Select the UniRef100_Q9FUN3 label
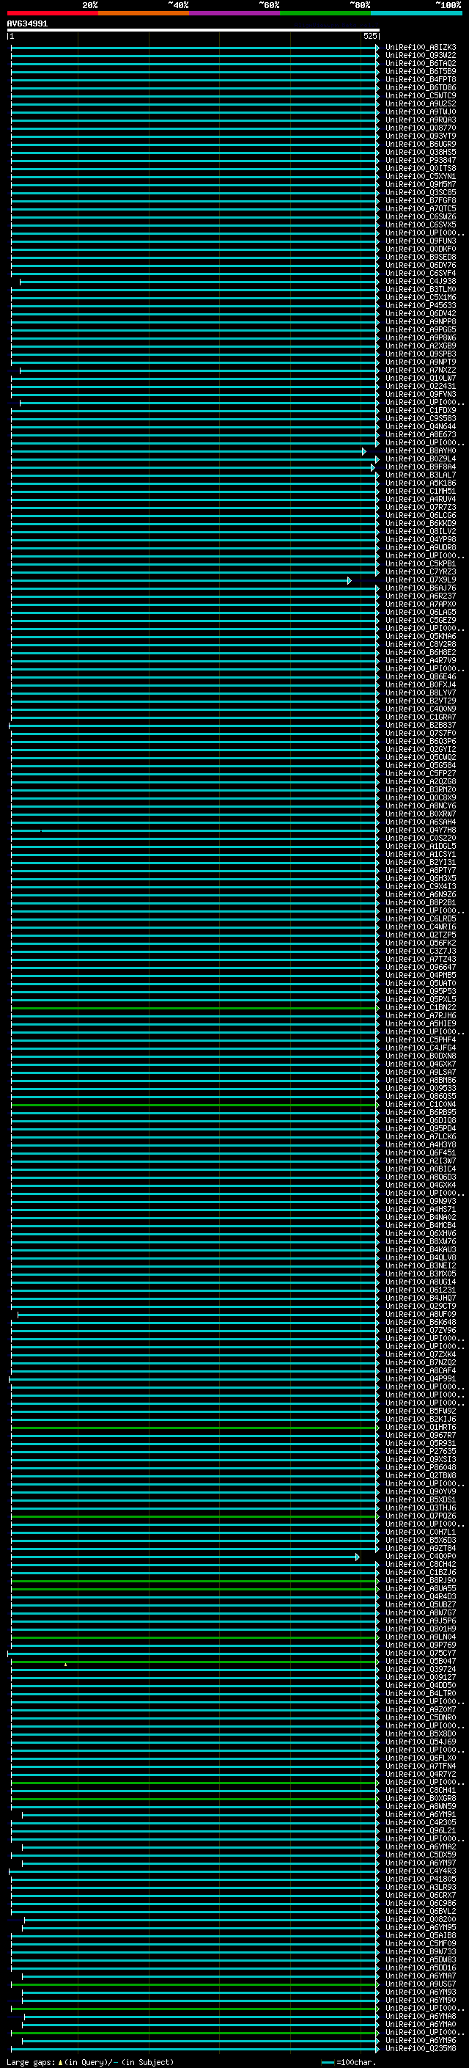 click(x=420, y=241)
